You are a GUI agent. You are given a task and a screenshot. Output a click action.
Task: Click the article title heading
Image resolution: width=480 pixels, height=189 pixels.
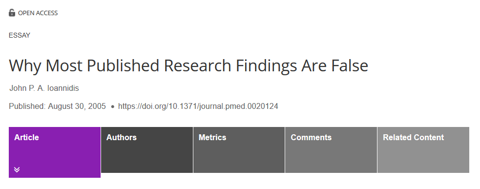tap(188, 65)
